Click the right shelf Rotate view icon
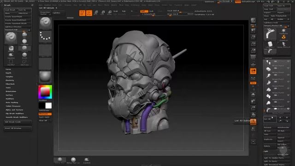The height and width of the screenshot is (166, 295). click(253, 115)
